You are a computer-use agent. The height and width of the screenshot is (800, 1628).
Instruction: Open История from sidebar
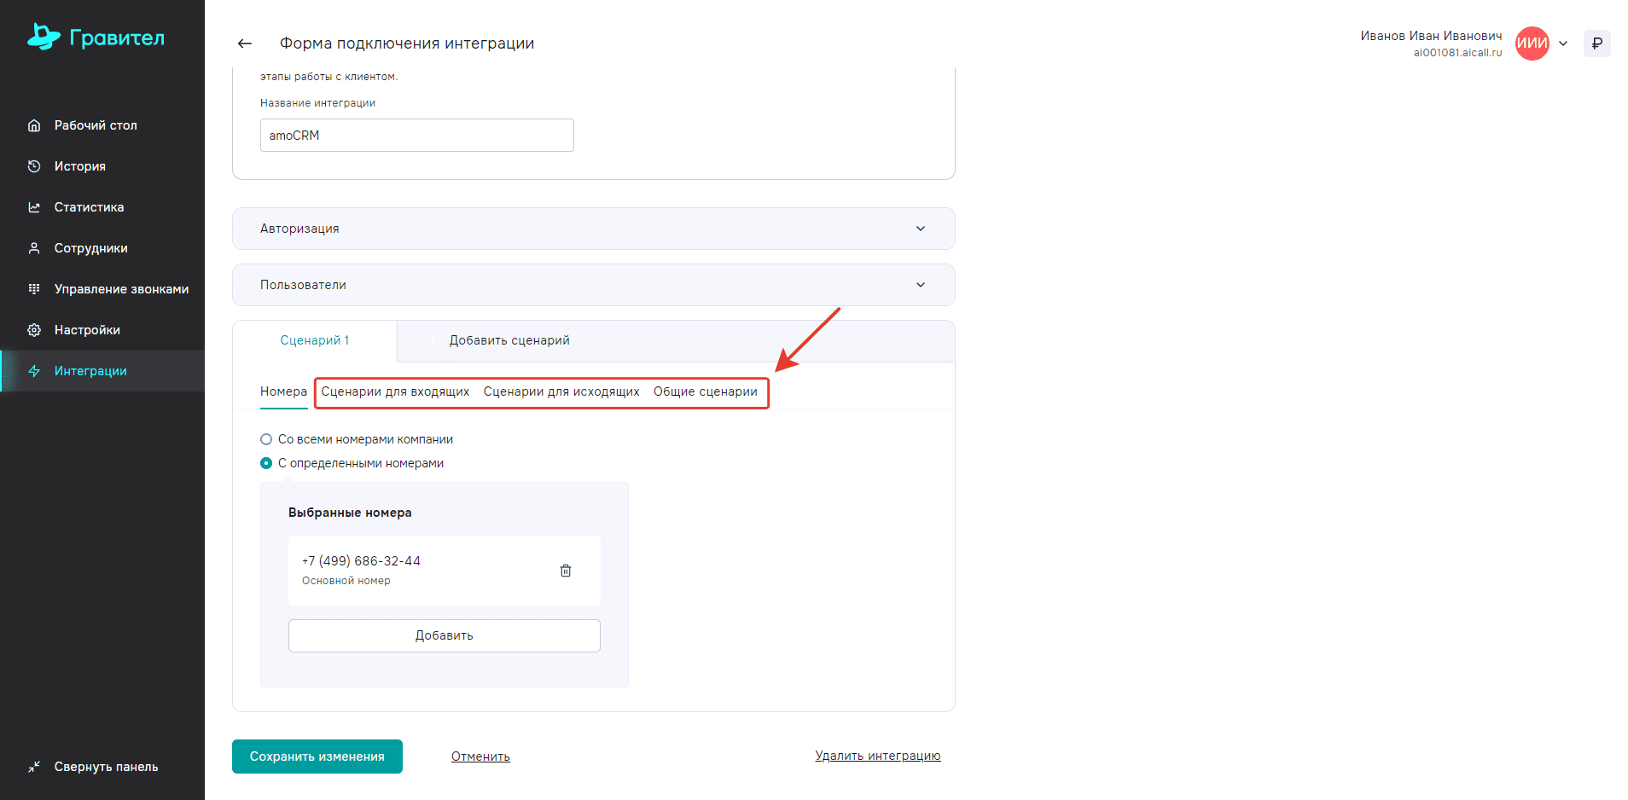80,166
